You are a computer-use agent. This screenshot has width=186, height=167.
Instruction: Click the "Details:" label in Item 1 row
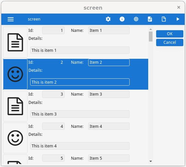tap(35, 39)
